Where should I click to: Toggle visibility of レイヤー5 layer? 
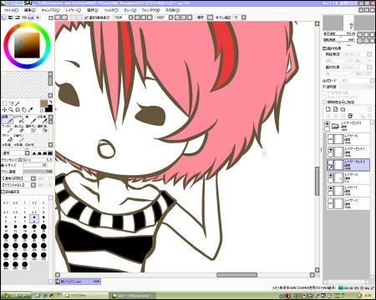(330, 137)
